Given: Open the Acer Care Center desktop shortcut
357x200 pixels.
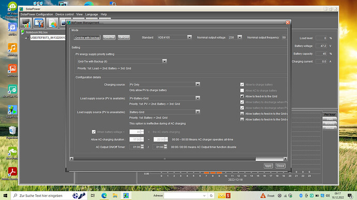Looking at the screenshot, I should [12, 91].
